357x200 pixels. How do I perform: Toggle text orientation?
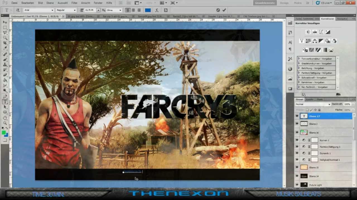pyautogui.click(x=18, y=10)
